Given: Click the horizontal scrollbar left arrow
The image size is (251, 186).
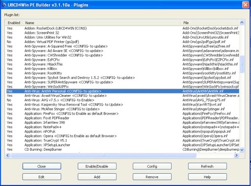Looking at the screenshot, I should [8, 155].
